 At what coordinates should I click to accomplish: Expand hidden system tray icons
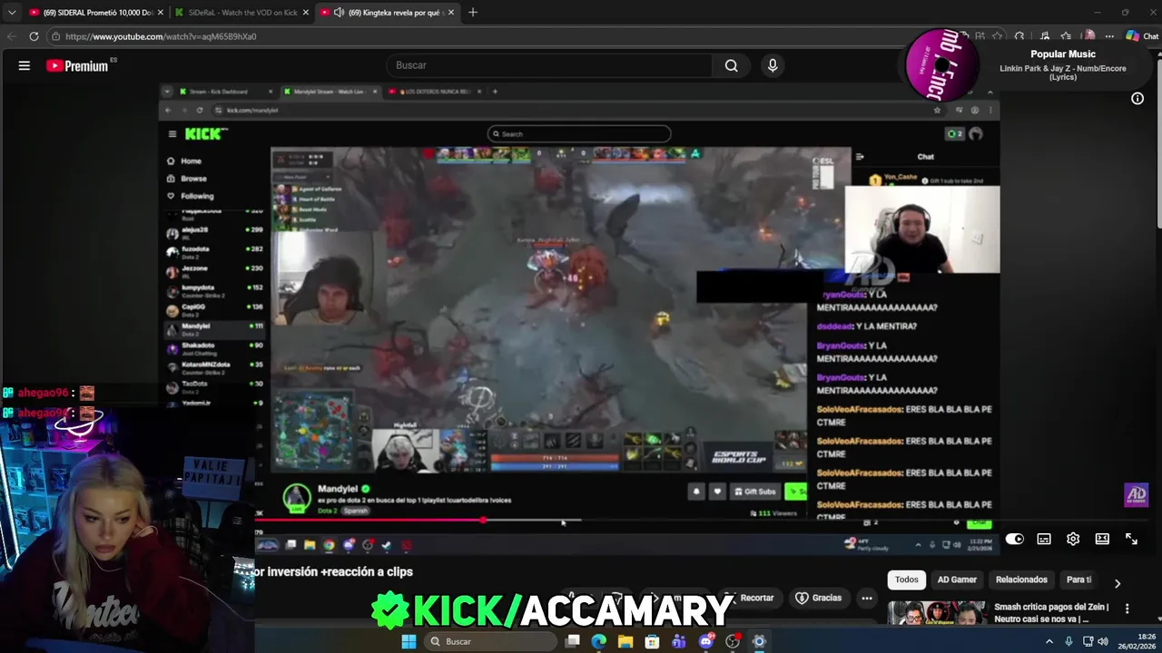tap(1049, 641)
